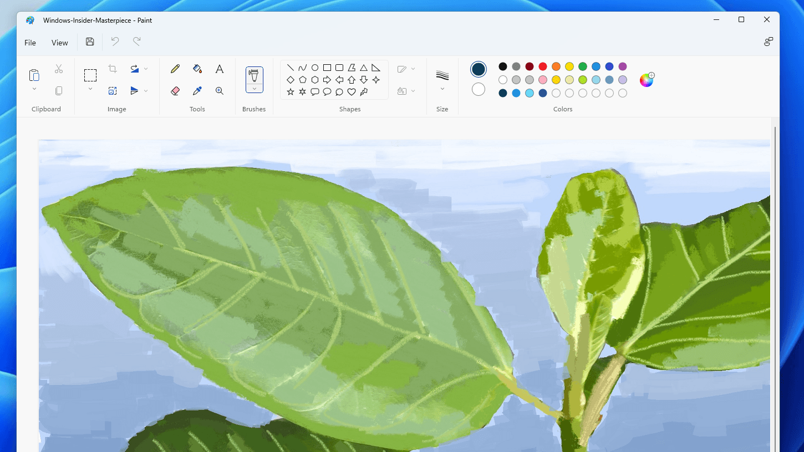
Task: Choose the orange color swatch
Action: [556, 66]
